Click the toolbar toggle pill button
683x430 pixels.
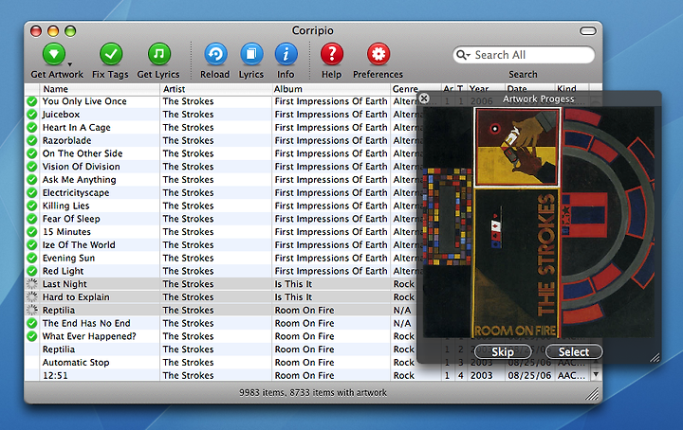click(587, 31)
